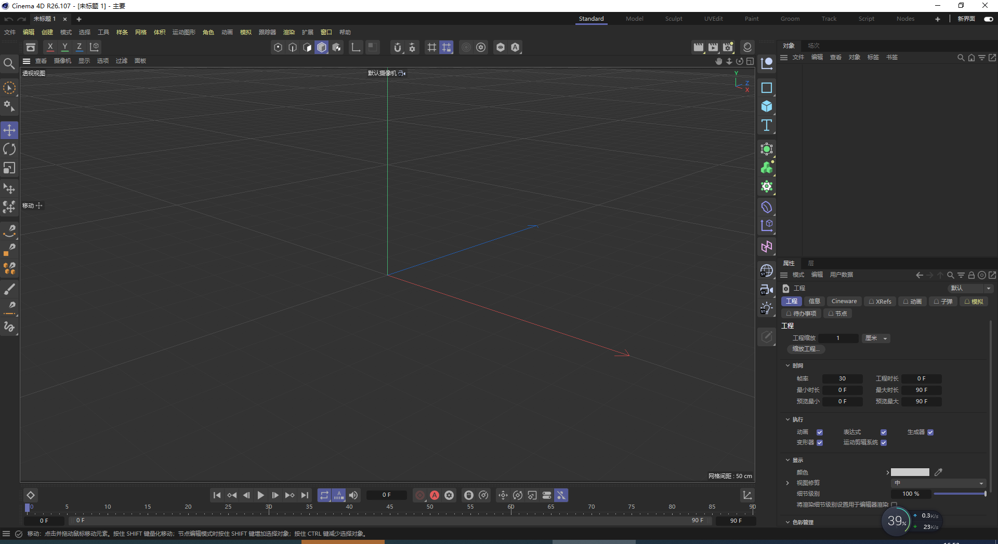Viewport: 998px width, 544px height.
Task: Open render settings gear icon
Action: pyautogui.click(x=728, y=47)
